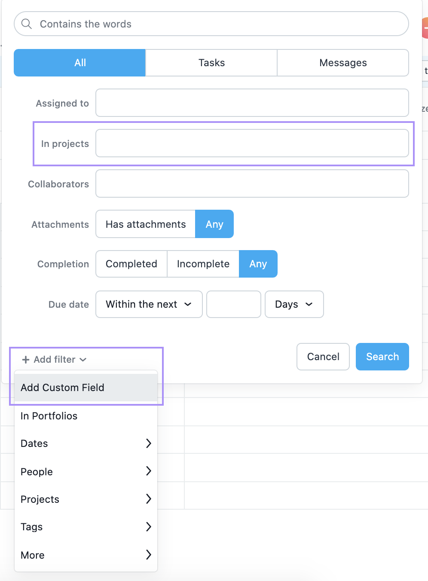This screenshot has width=428, height=581.
Task: Switch to the Tasks tab
Action: [211, 63]
